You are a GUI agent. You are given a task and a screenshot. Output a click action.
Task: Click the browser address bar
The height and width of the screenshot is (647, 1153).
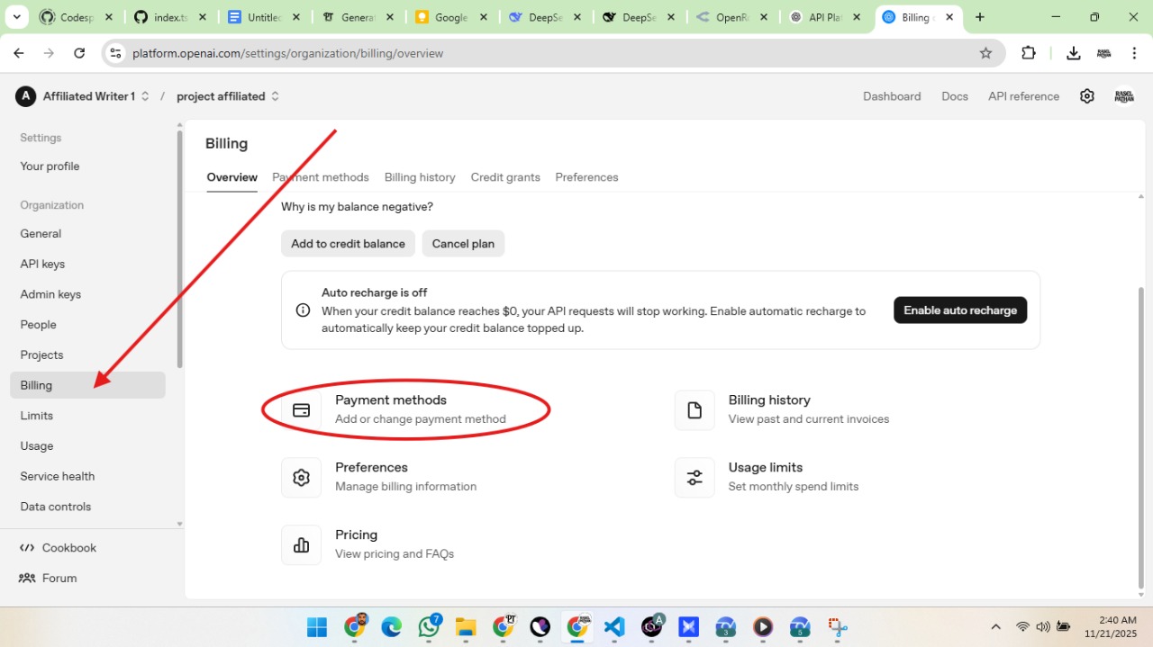coord(540,53)
